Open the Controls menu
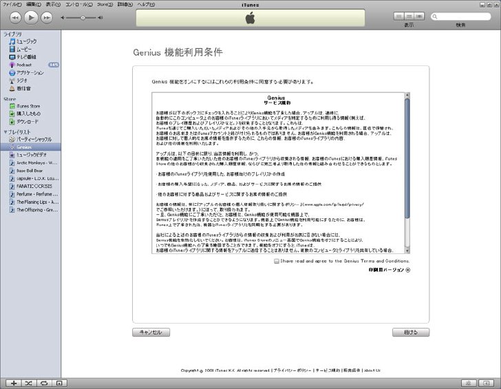 click(79, 4)
